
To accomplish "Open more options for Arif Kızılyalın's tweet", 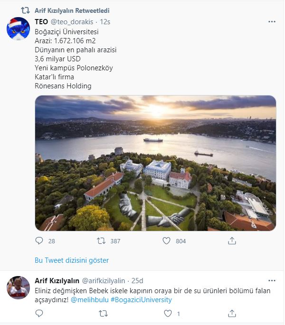I will (271, 280).
